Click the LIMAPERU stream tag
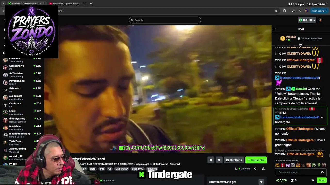 pos(121,169)
